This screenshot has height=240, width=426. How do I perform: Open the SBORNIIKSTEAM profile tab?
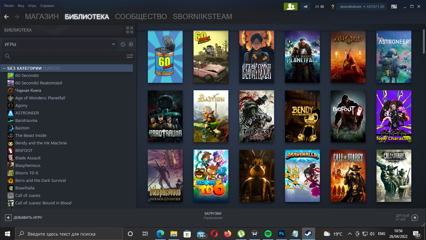point(203,17)
